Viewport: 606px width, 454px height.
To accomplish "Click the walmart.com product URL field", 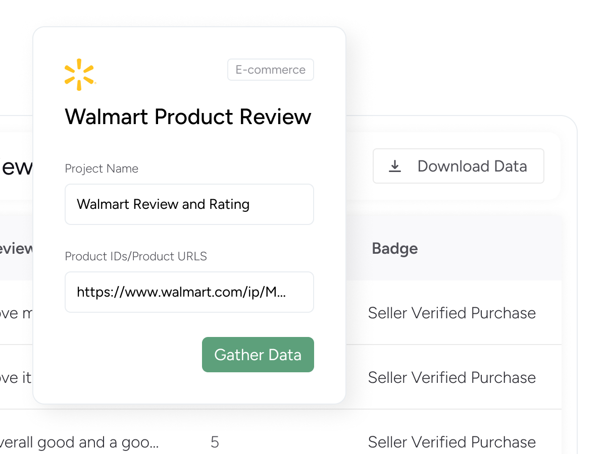I will pos(189,292).
